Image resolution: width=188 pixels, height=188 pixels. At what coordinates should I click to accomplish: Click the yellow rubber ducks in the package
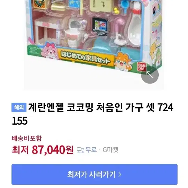[116, 10]
